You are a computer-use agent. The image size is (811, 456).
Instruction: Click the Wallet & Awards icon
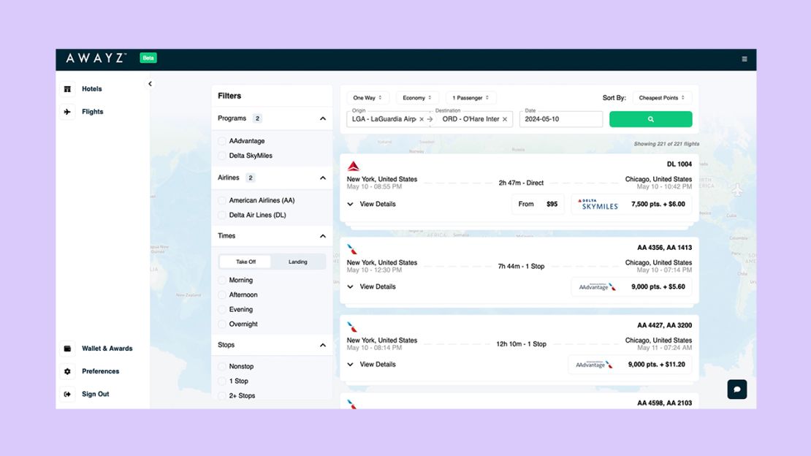(67, 349)
